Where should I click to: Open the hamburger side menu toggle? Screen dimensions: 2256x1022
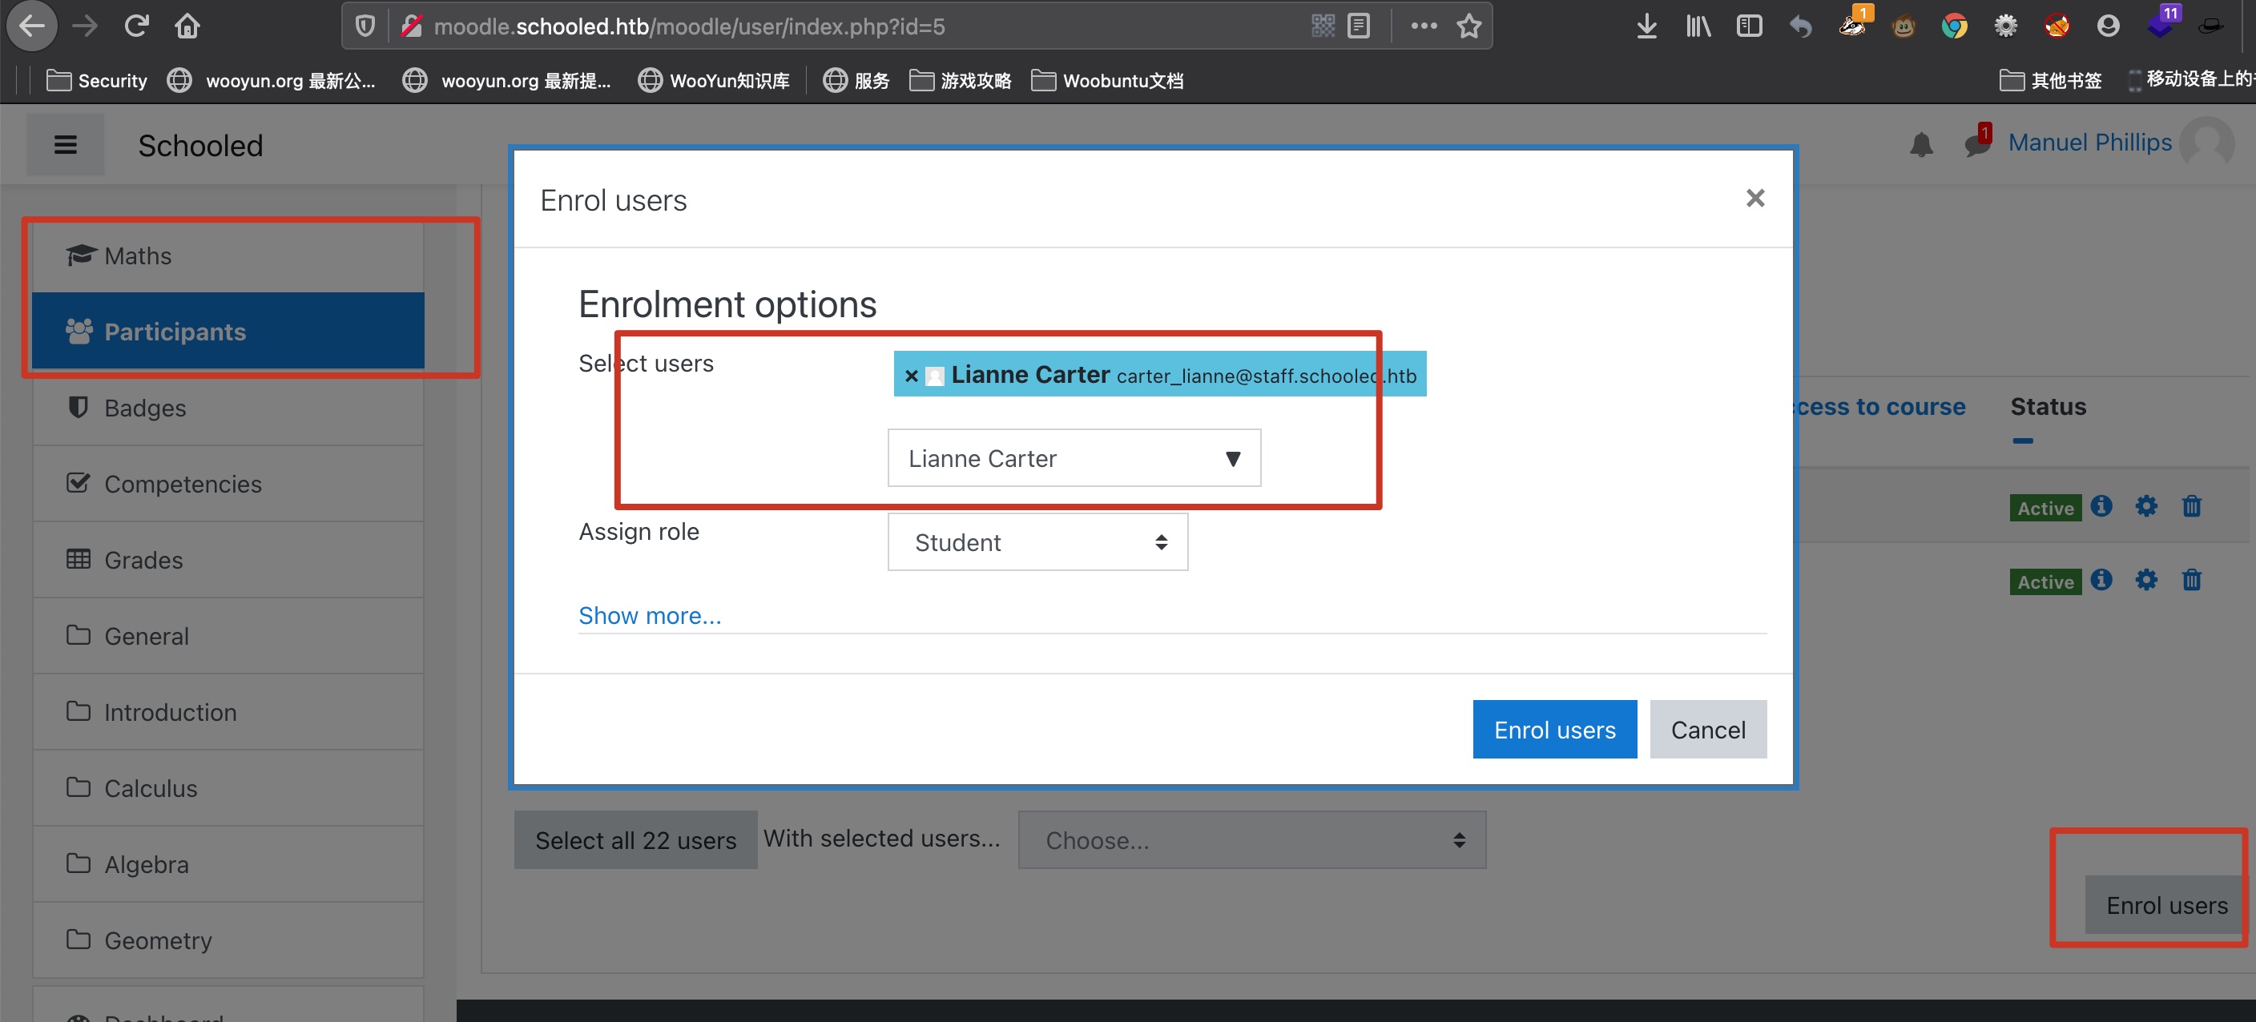[x=65, y=144]
